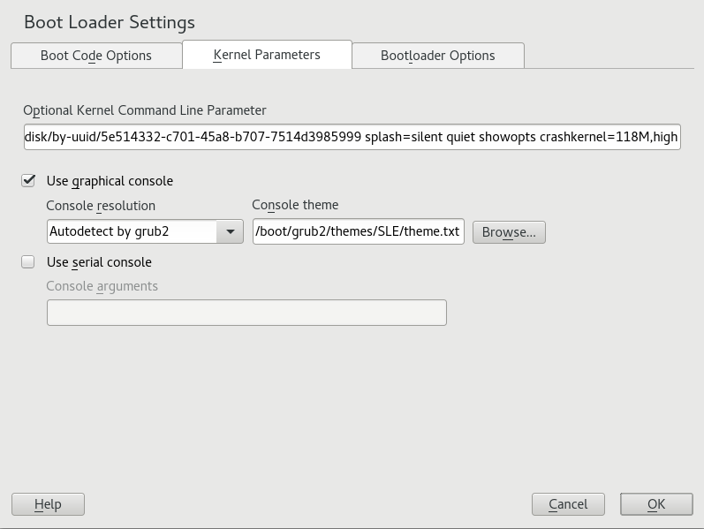Click into the Console theme path field
This screenshot has height=529, width=704.
(x=358, y=232)
